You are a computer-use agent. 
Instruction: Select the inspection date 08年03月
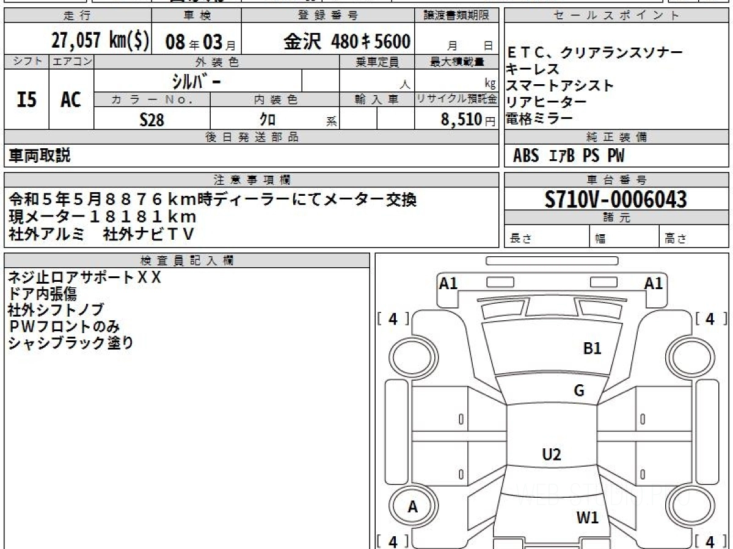(x=200, y=42)
